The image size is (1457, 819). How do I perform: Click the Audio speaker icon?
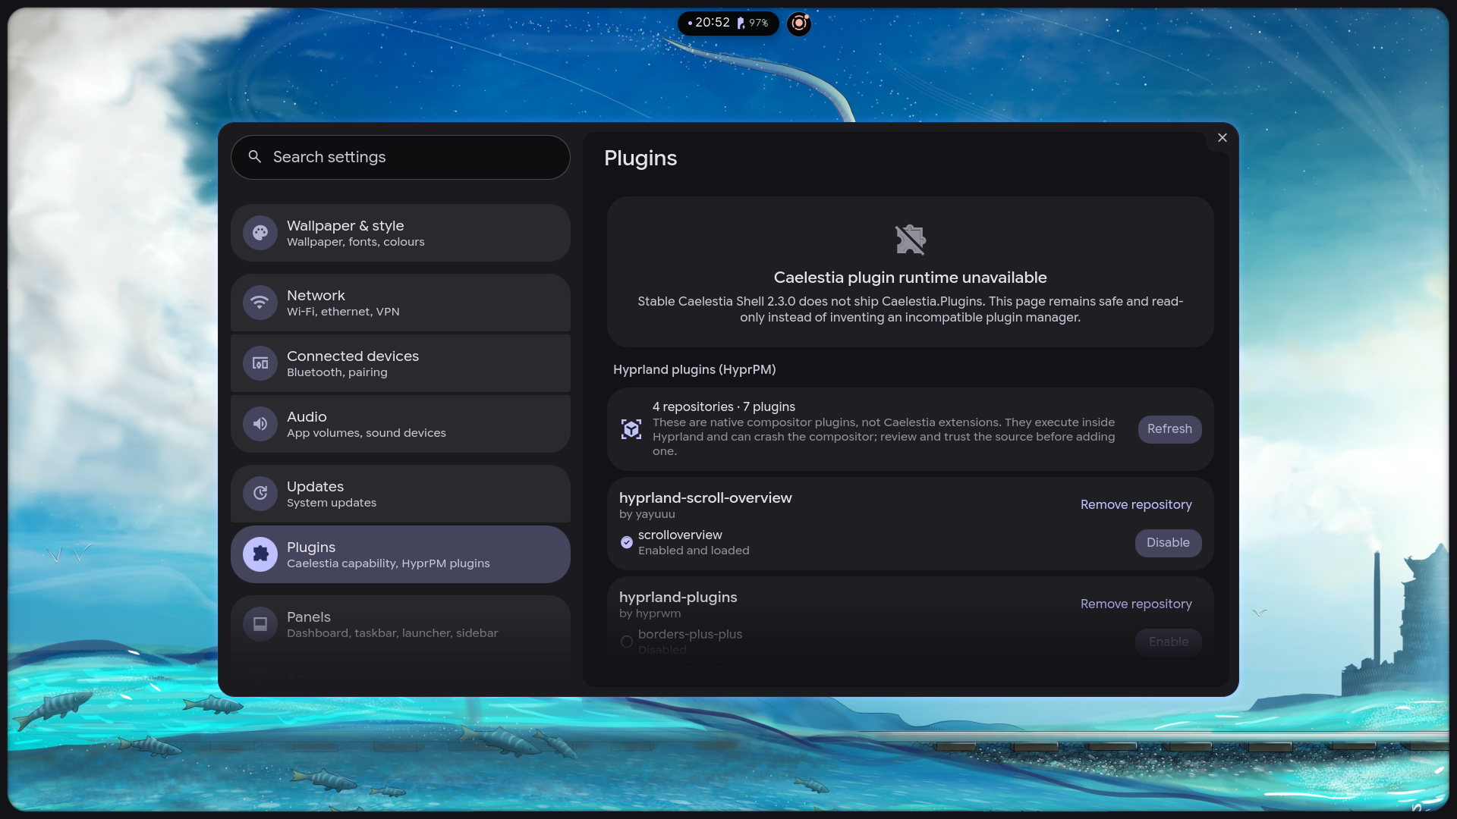tap(260, 424)
